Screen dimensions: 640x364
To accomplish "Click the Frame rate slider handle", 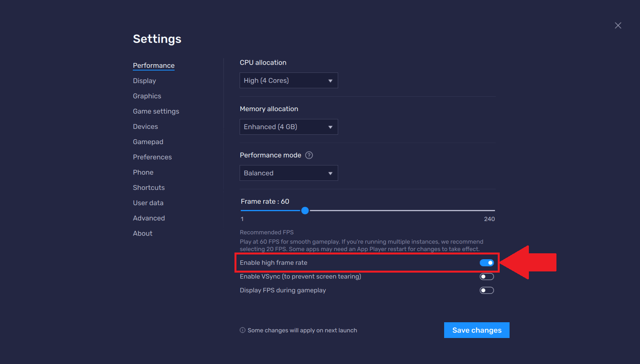I will pos(305,211).
